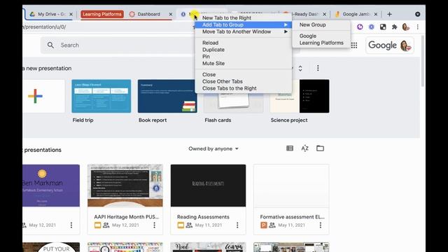Open the Field trip template
448x252 pixels.
tap(101, 96)
